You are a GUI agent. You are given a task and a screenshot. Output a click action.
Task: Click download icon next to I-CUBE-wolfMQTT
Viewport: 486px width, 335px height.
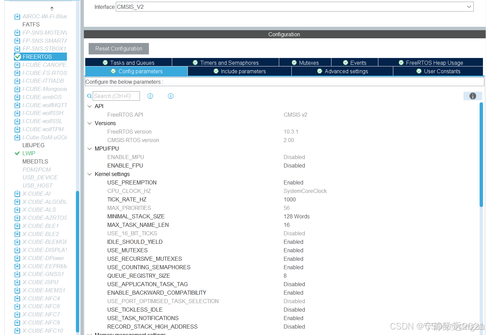tap(17, 105)
